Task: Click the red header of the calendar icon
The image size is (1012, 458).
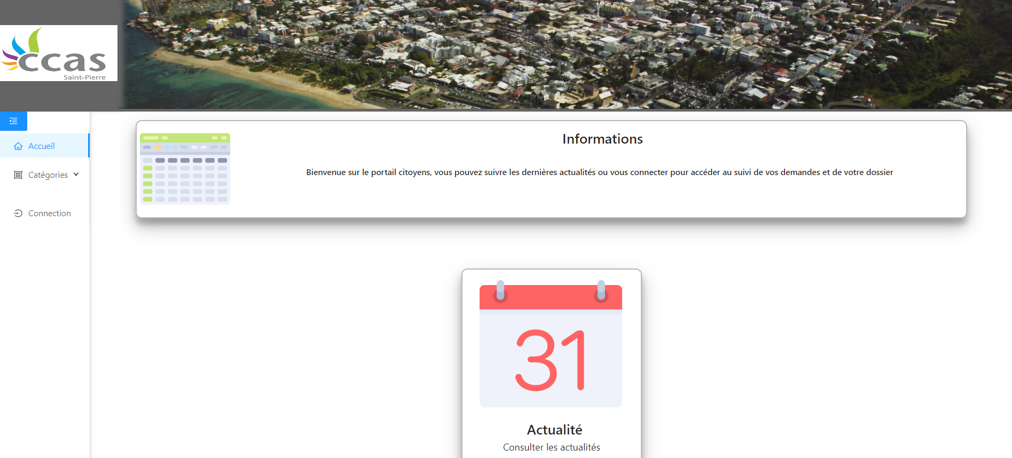Action: [551, 298]
